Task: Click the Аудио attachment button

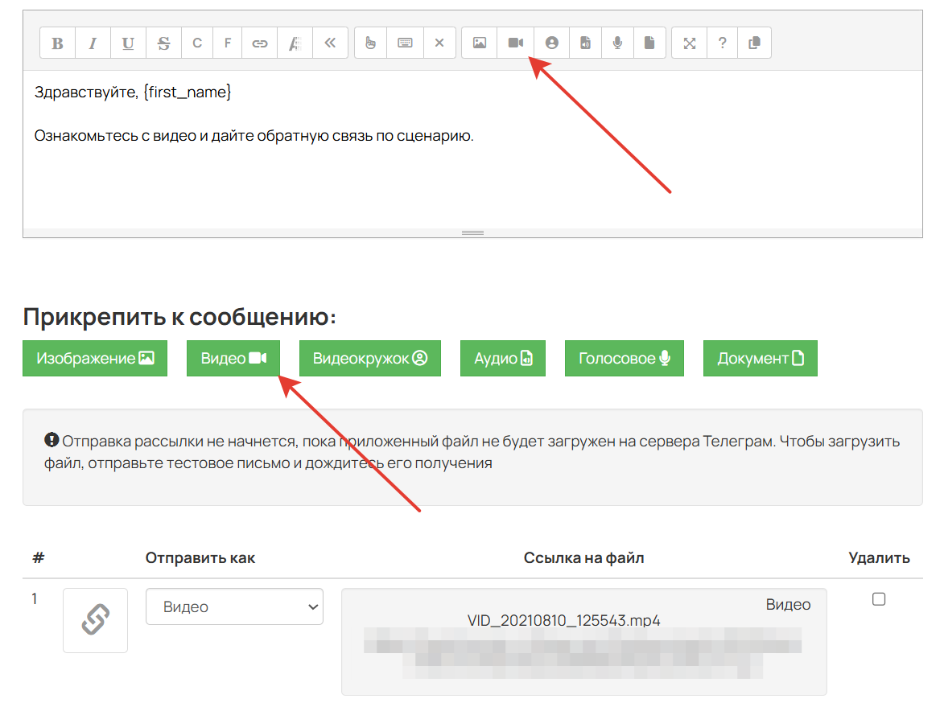Action: pos(503,358)
